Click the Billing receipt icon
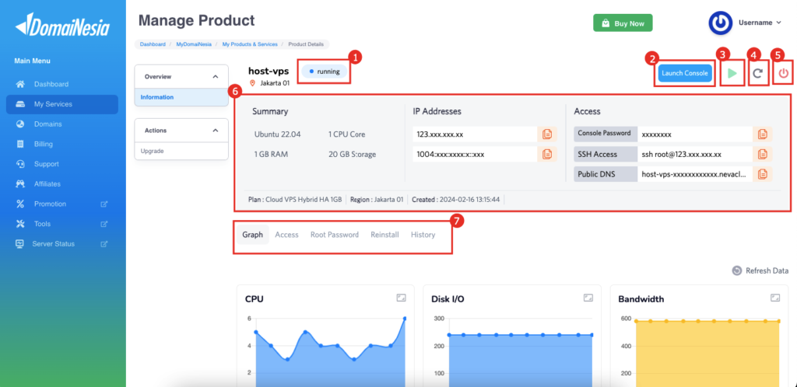Screen dimensions: 797x387 pyautogui.click(x=20, y=144)
